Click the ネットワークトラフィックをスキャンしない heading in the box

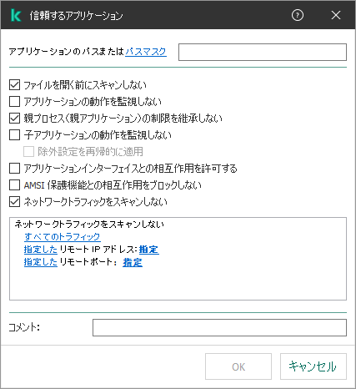click(89, 224)
